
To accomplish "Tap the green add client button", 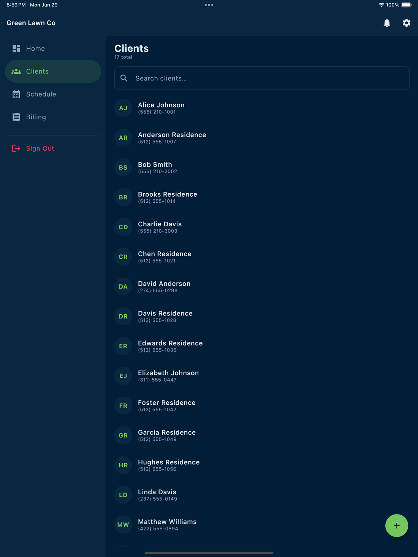I will tap(397, 525).
